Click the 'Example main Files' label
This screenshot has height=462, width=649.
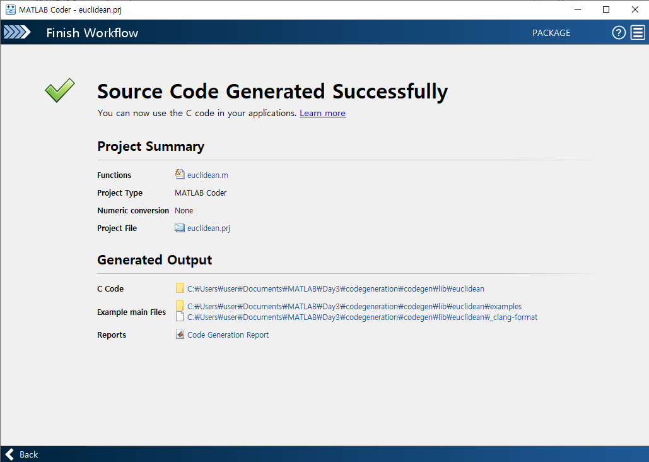click(x=131, y=312)
